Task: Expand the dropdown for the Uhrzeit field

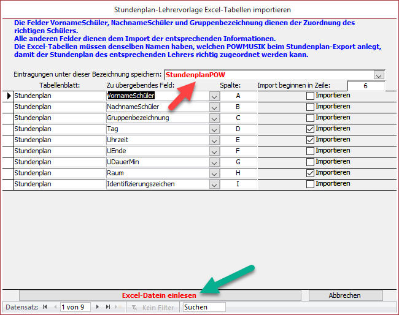Action: pos(214,140)
